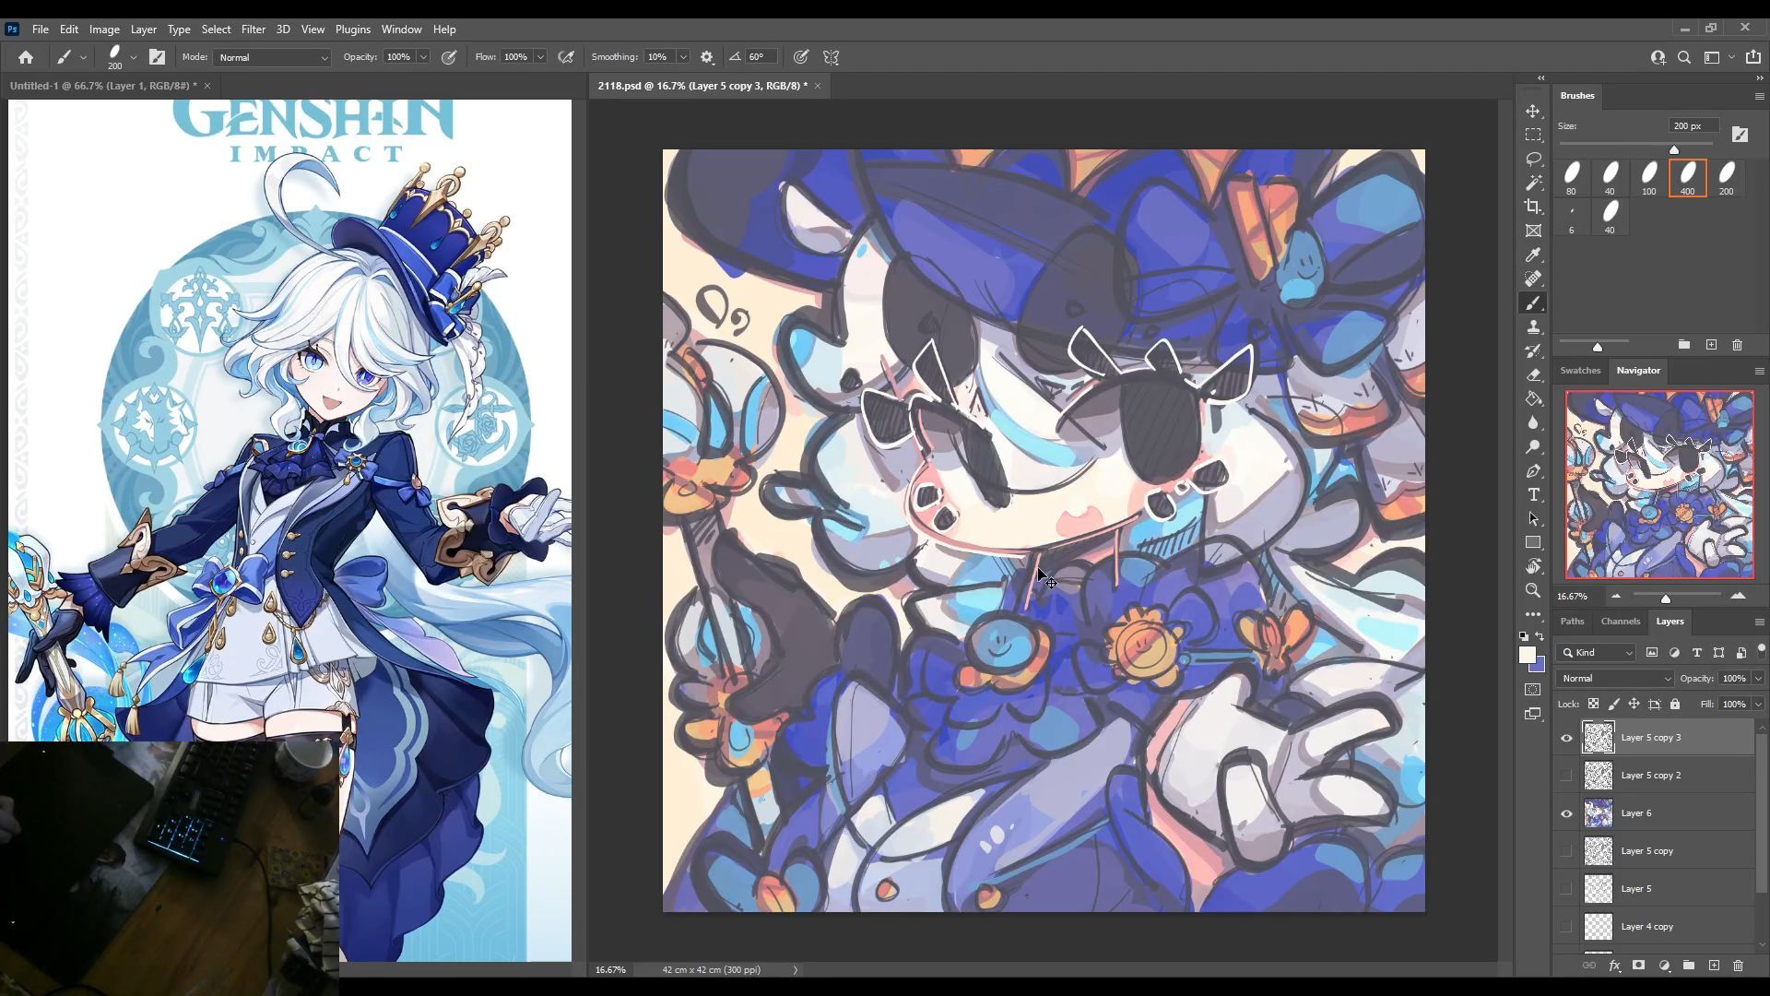Open the Plugins menu

[x=352, y=30]
